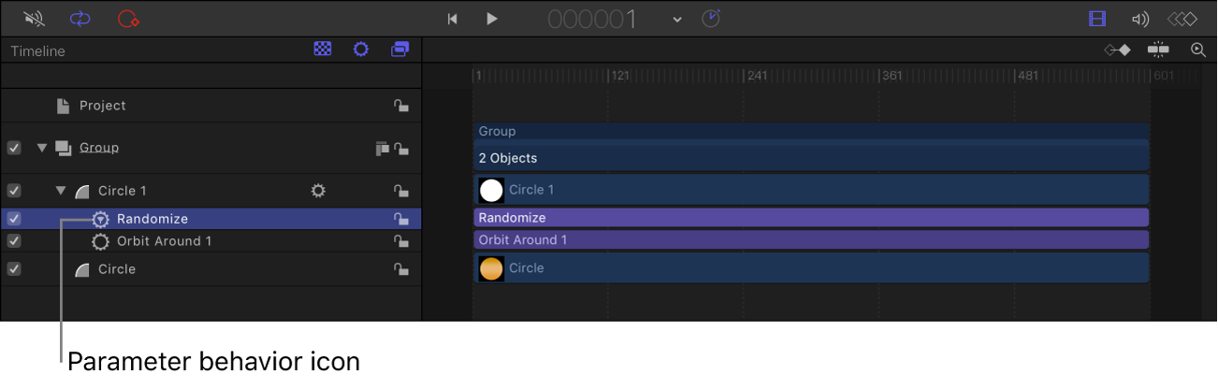Disable the Orbit Around 1 checkbox
Viewport: 1218px width, 389px height.
click(14, 241)
